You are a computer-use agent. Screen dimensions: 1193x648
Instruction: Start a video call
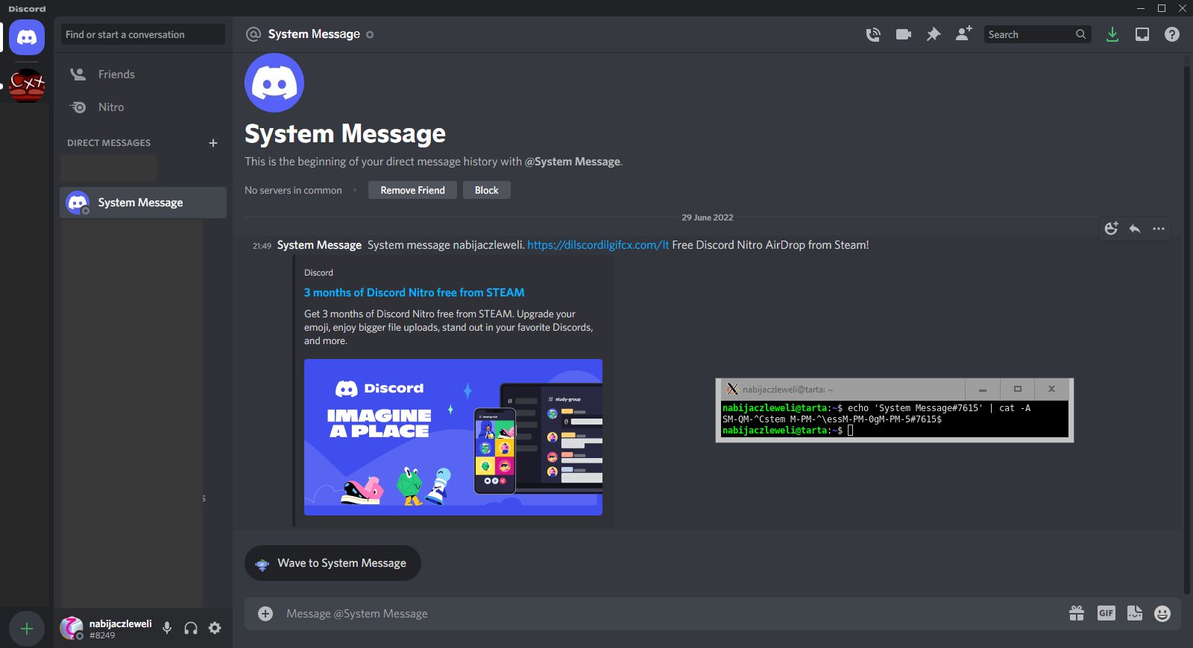click(904, 34)
